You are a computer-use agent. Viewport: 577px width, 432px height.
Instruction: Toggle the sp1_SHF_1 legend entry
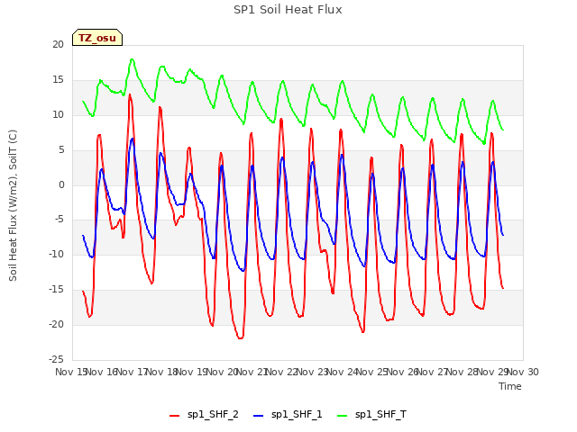point(288,415)
